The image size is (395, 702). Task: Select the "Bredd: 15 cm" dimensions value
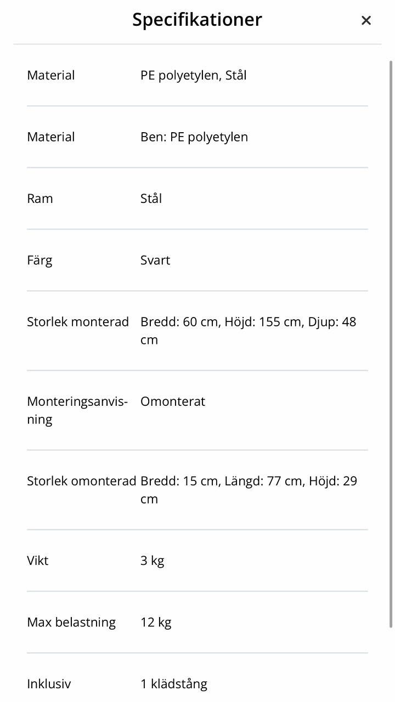pyautogui.click(x=249, y=489)
